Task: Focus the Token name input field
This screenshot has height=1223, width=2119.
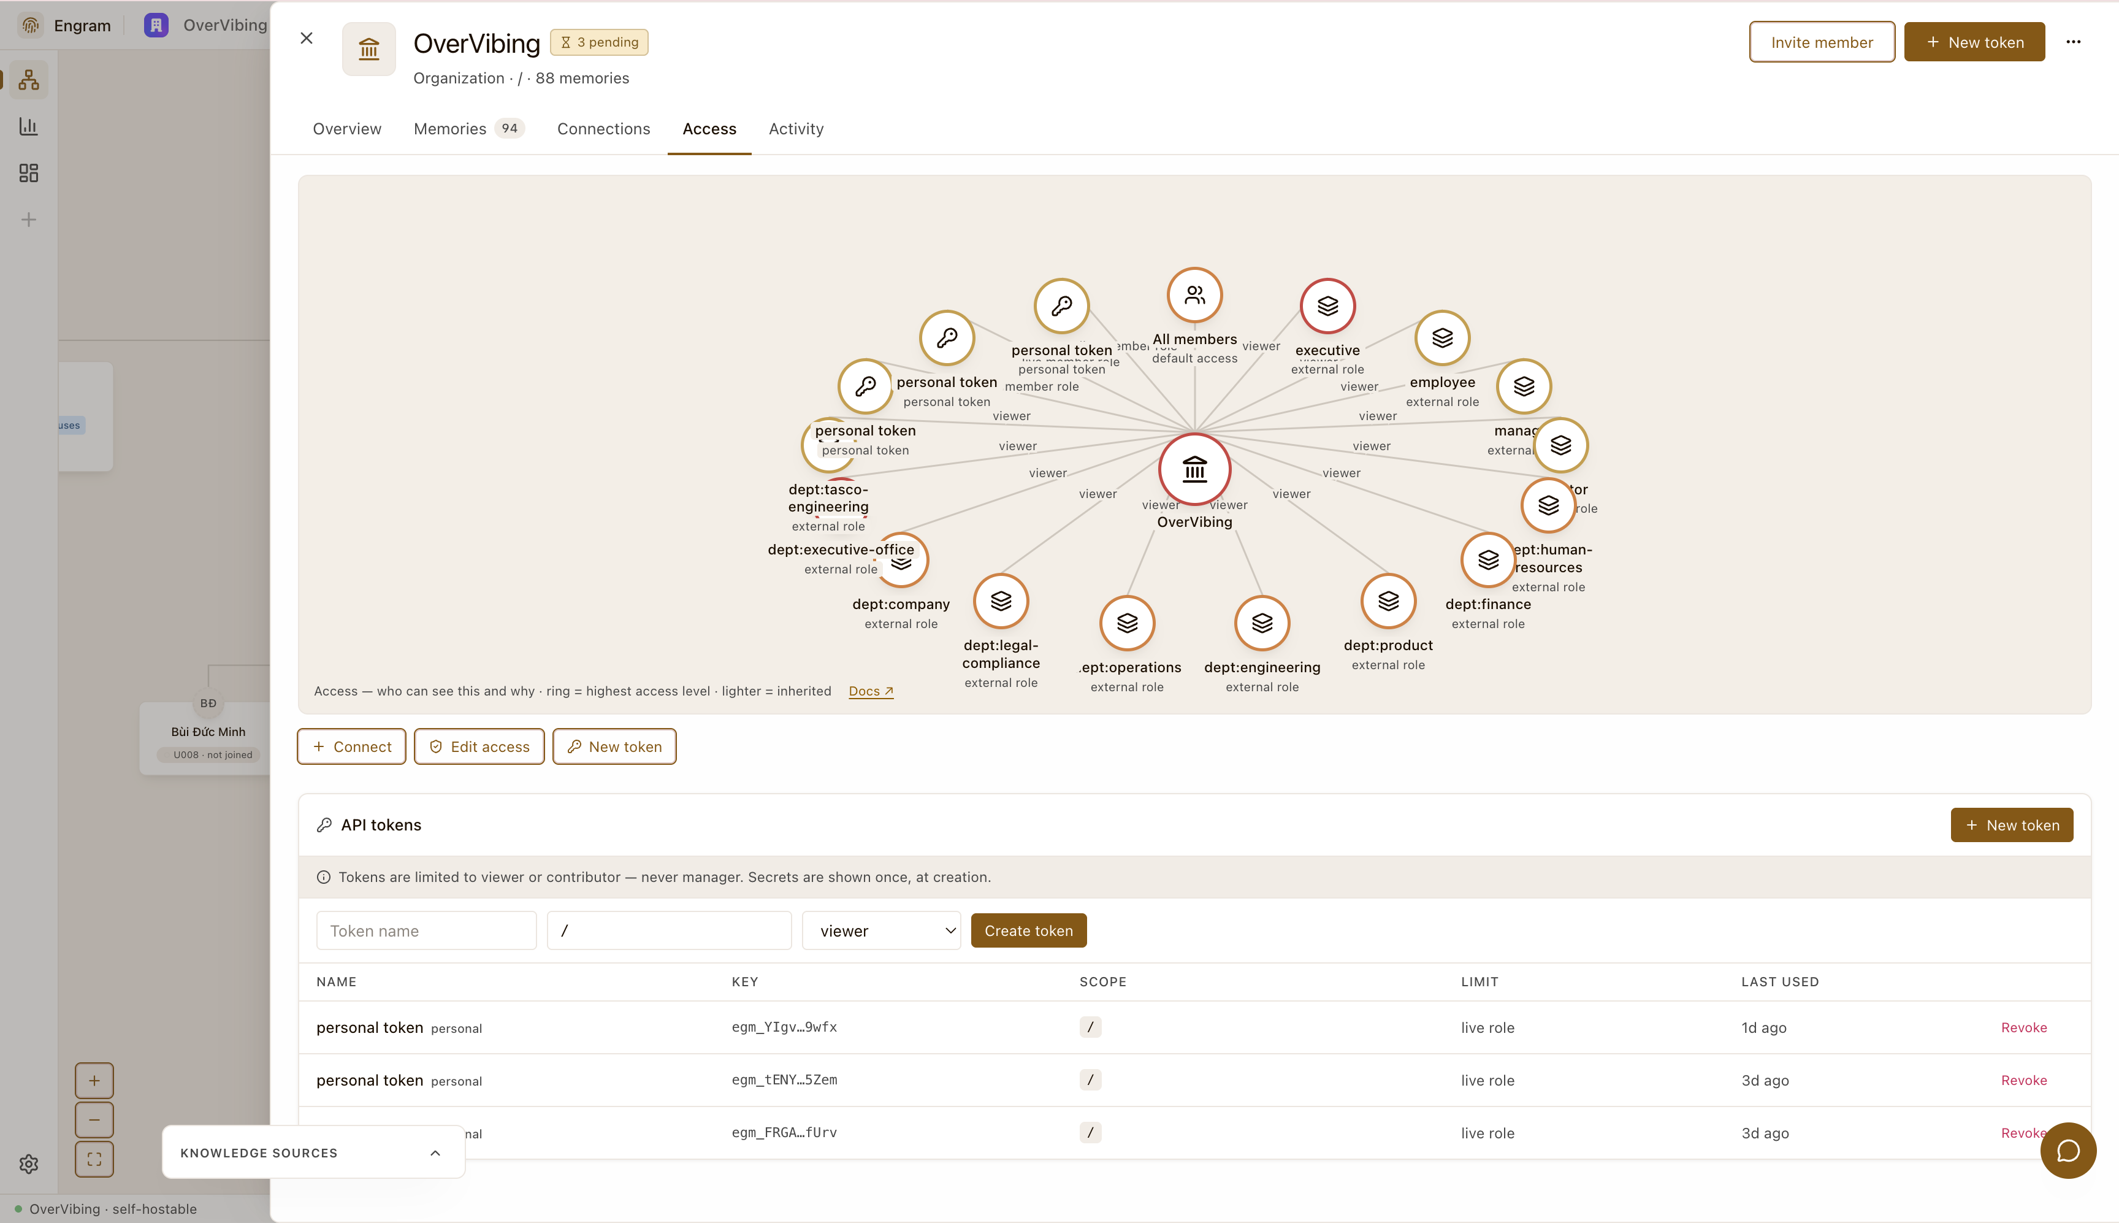Action: tap(427, 930)
